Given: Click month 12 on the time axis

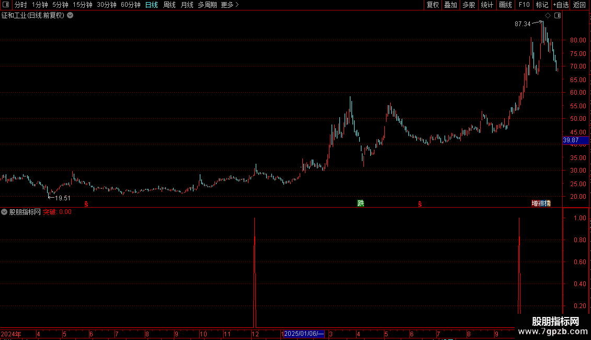Looking at the screenshot, I should [255, 334].
